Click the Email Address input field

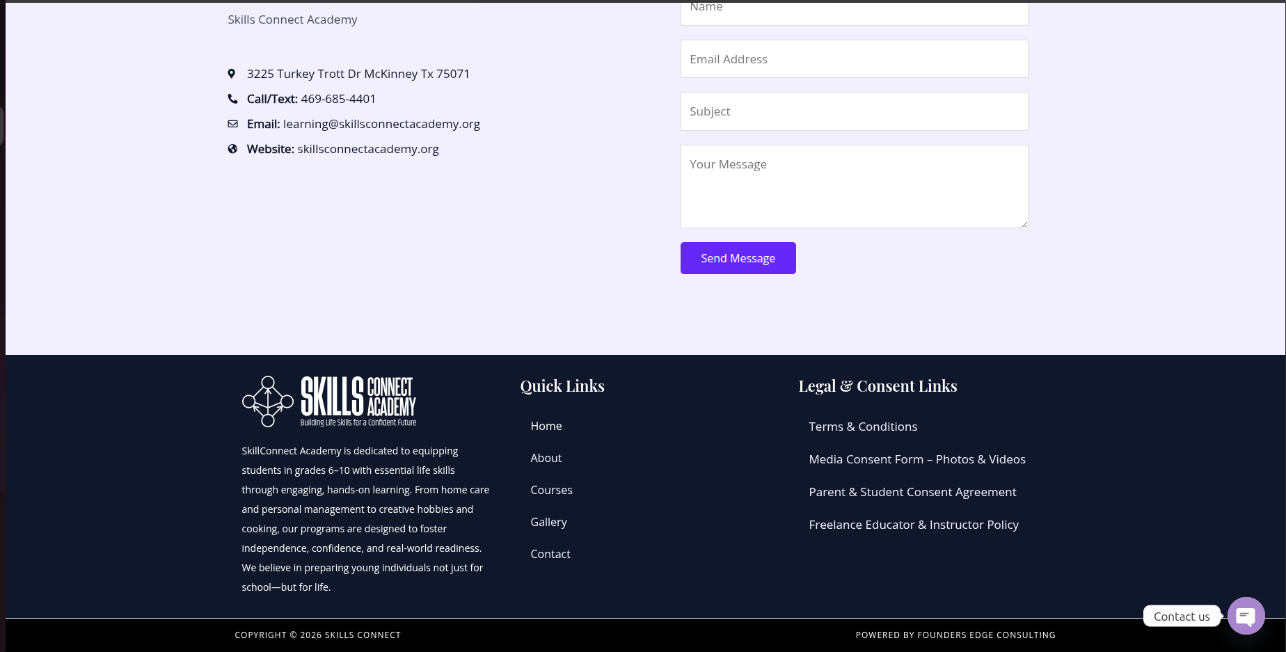[x=854, y=59]
